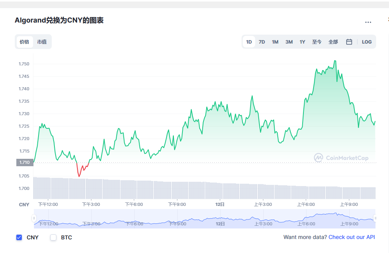The width and height of the screenshot is (389, 253).
Task: Select the 3M time range
Action: click(289, 42)
